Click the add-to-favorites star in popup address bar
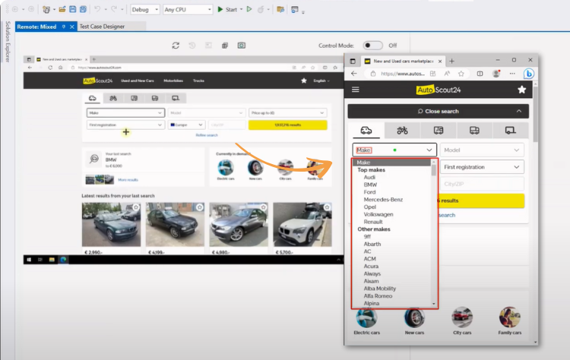Viewport: 570px width, 360px height. pyautogui.click(x=461, y=74)
